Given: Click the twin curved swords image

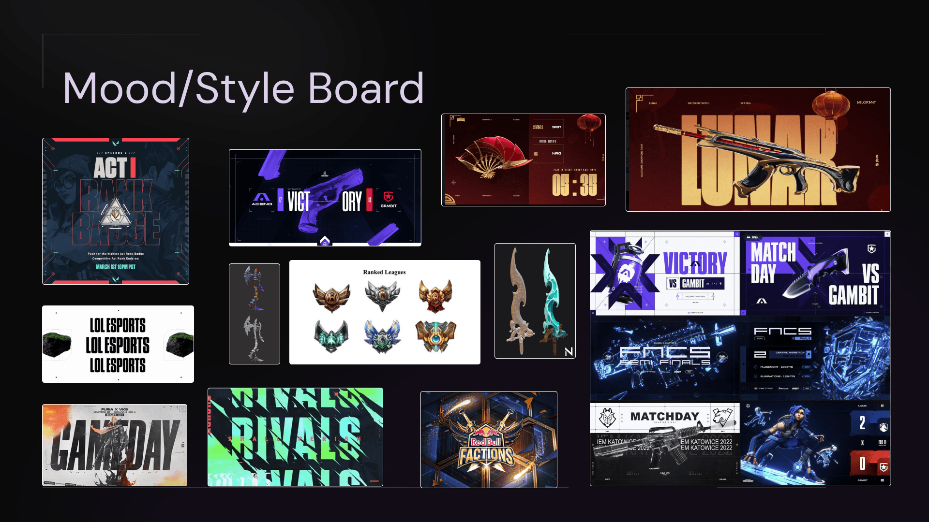Looking at the screenshot, I should (x=535, y=301).
